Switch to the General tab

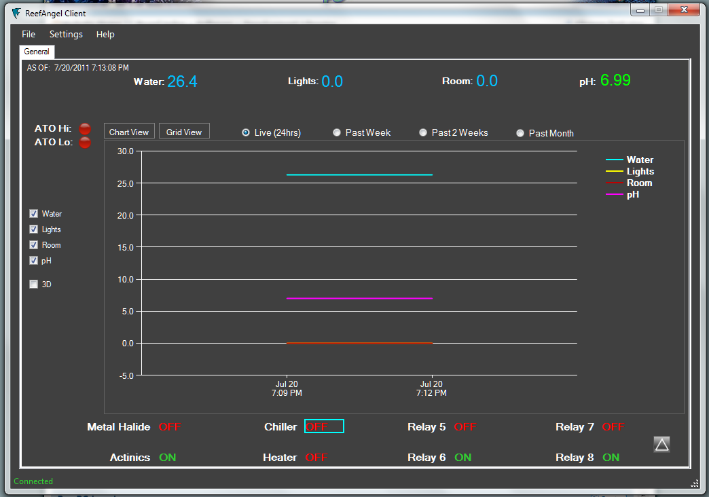click(x=37, y=52)
